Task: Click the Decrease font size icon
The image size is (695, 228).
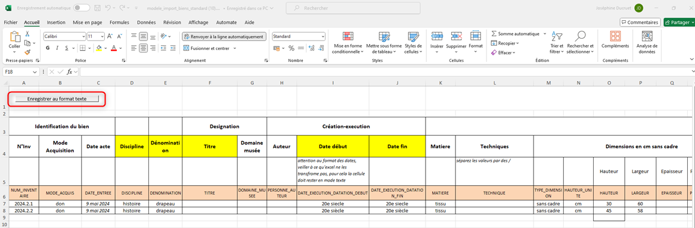Action: [x=119, y=36]
